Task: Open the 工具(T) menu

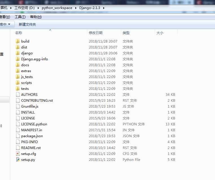Action: tap(20, 17)
